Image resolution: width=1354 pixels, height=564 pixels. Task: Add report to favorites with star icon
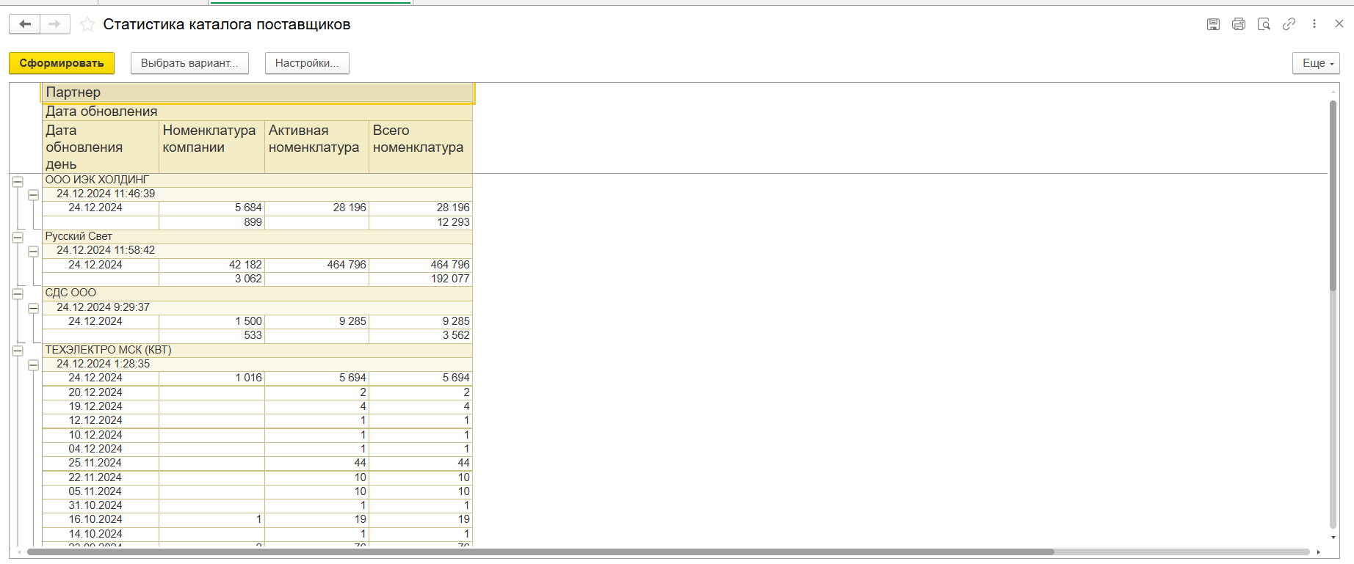tap(87, 24)
